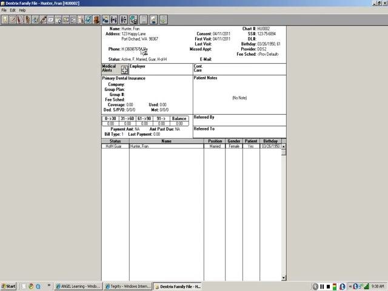Image resolution: width=388 pixels, height=291 pixels.
Task: Click the red-green level meter tray icon
Action: (x=335, y=287)
